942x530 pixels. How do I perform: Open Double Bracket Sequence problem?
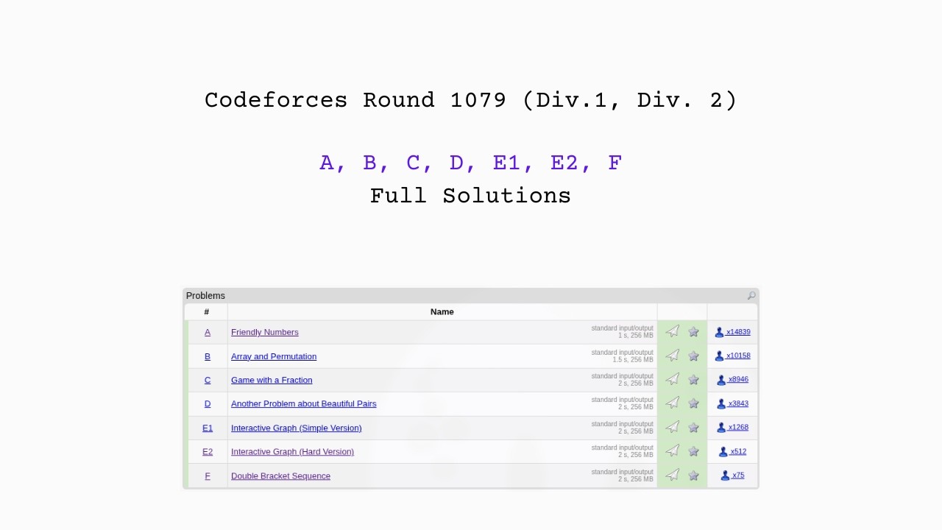(x=280, y=476)
